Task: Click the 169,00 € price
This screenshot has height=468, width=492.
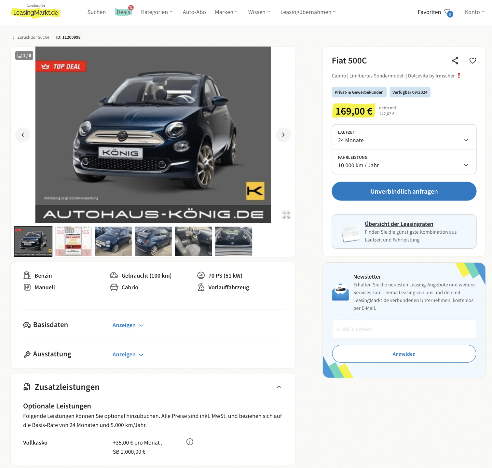Action: 354,111
